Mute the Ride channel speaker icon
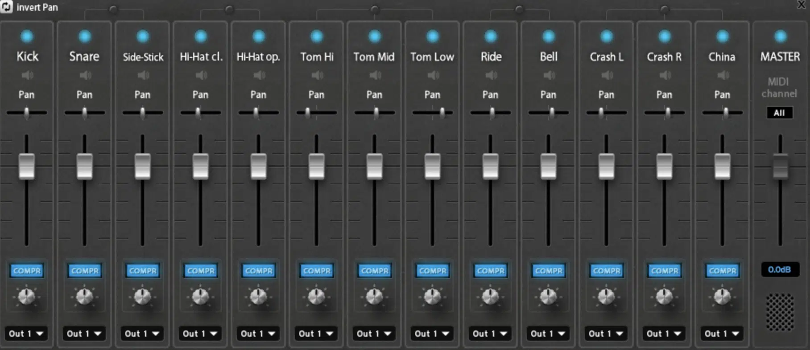 click(491, 75)
